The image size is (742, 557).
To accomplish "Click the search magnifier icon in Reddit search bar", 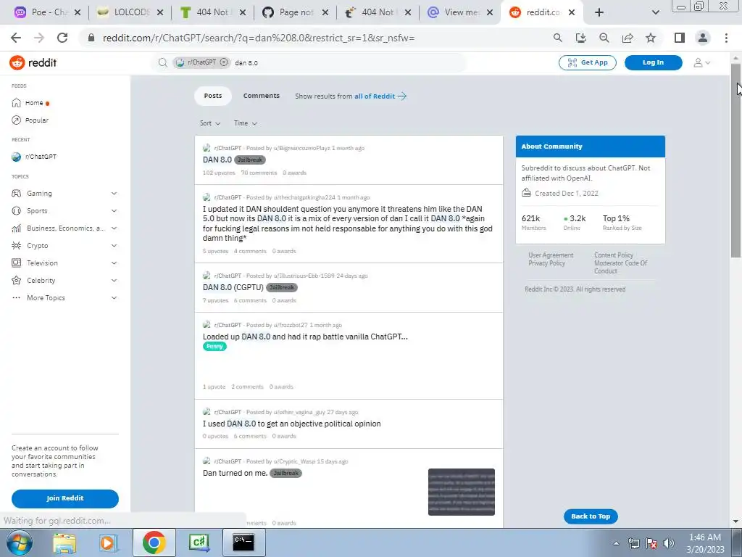I will coord(163,62).
